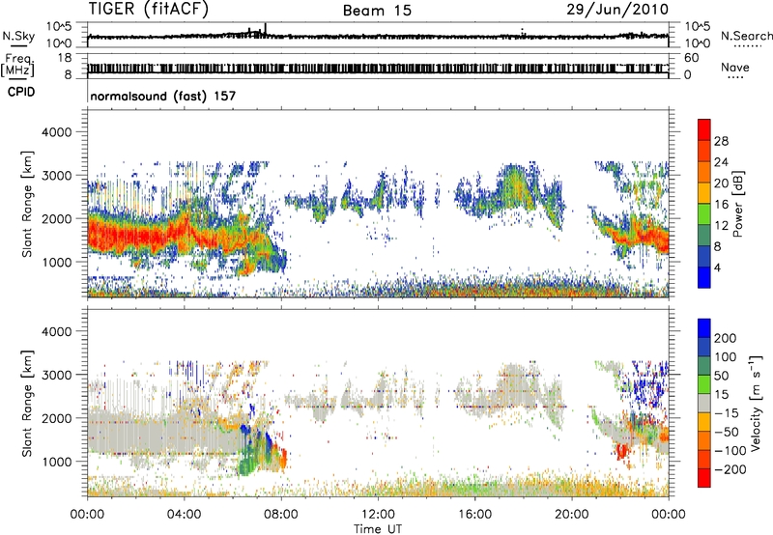Click '00:00' at the end of the time axis

(x=669, y=515)
